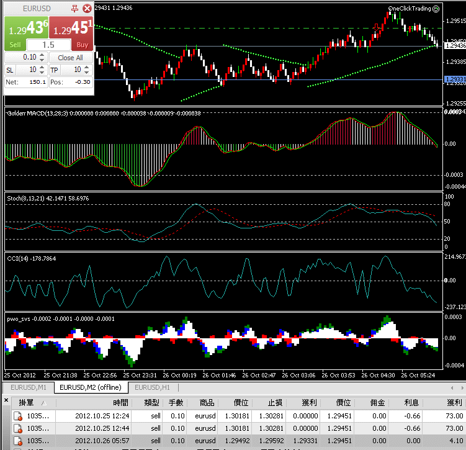Image resolution: width=466 pixels, height=450 pixels.
Task: Increase SL value with up arrow
Action: 42,67
